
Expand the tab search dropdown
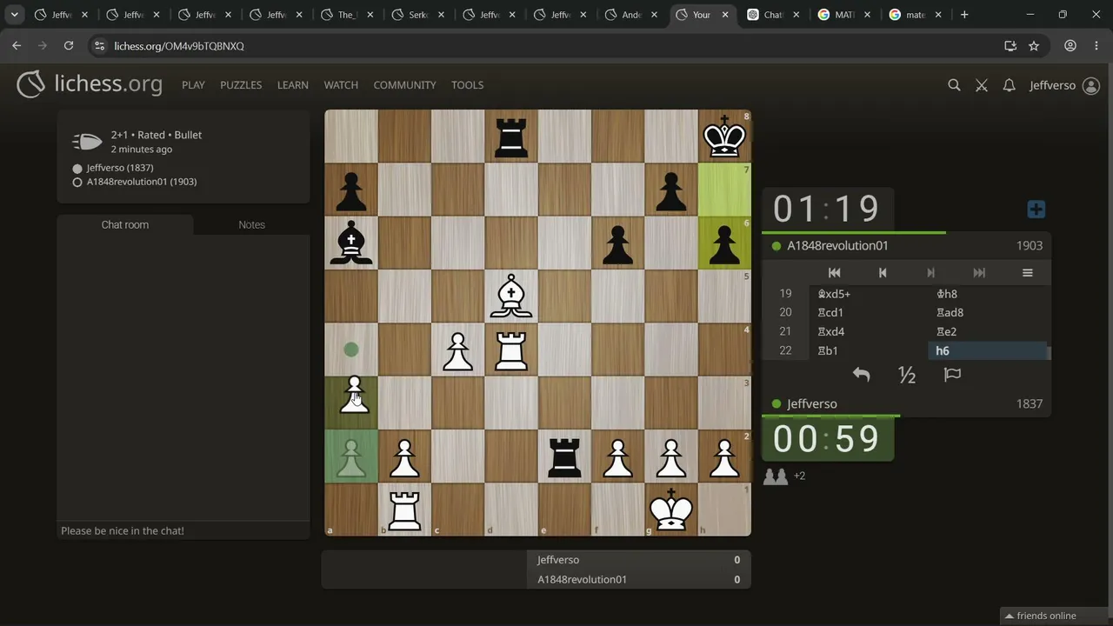(x=15, y=15)
